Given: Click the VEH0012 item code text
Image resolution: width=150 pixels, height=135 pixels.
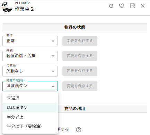Looking at the screenshot, I should 22,3.
